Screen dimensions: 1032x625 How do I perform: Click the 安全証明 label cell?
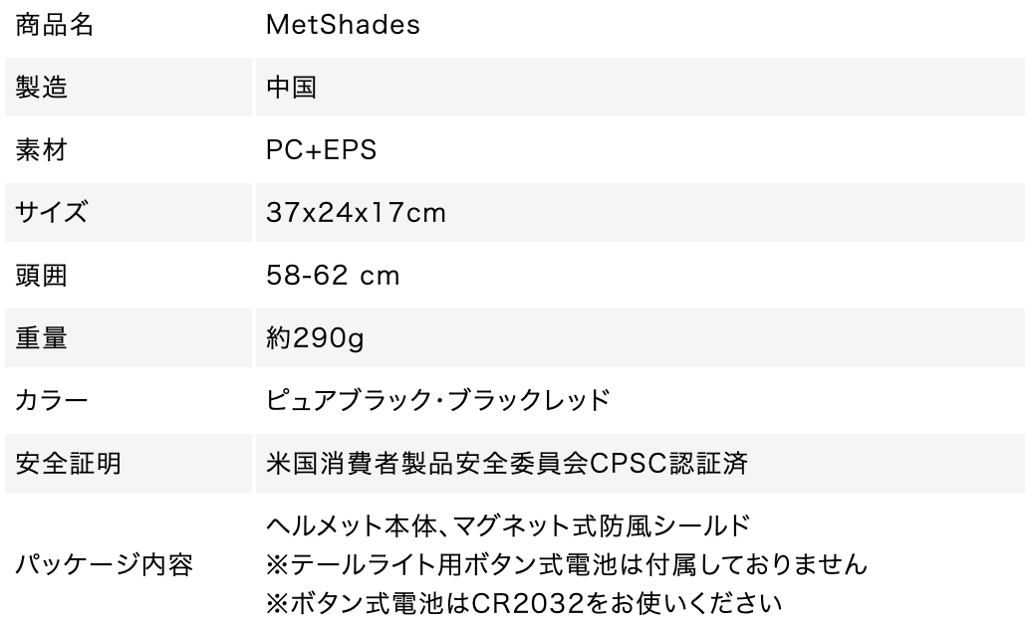click(x=129, y=463)
